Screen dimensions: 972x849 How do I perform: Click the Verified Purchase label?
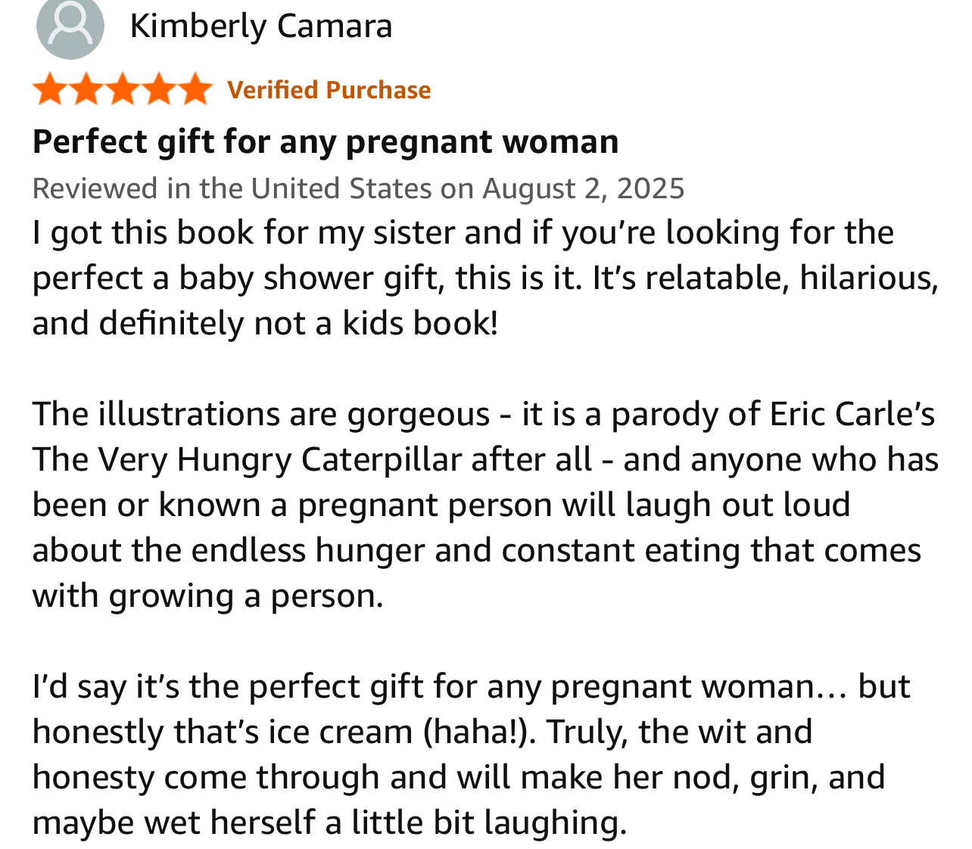click(329, 90)
